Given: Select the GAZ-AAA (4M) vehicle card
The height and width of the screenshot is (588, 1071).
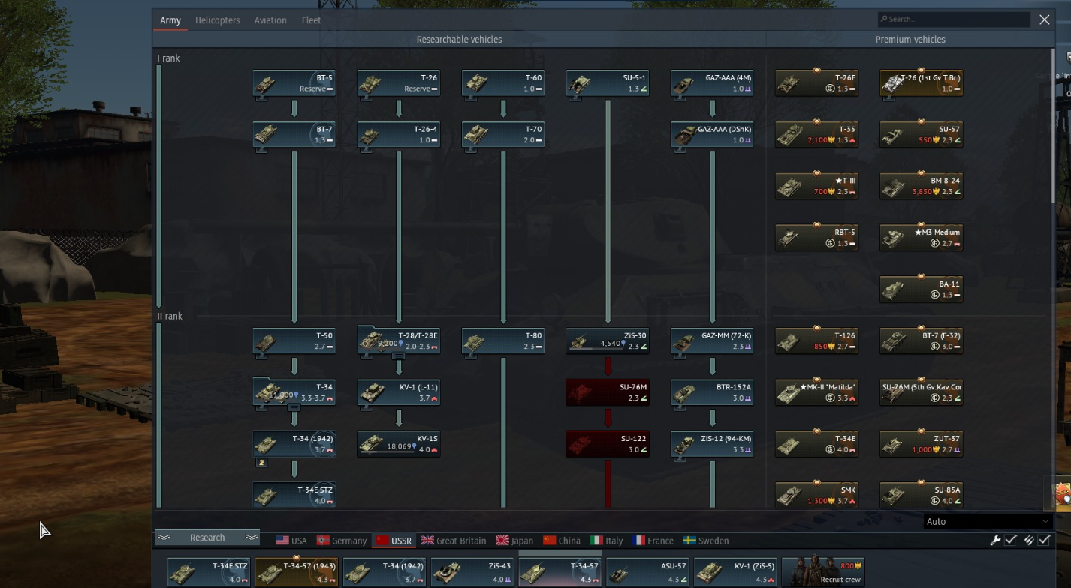Looking at the screenshot, I should point(711,83).
